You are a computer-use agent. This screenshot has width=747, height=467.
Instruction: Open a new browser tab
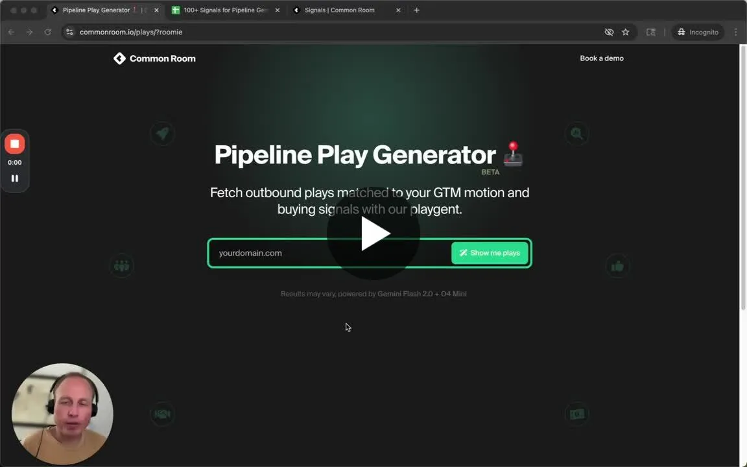(416, 10)
